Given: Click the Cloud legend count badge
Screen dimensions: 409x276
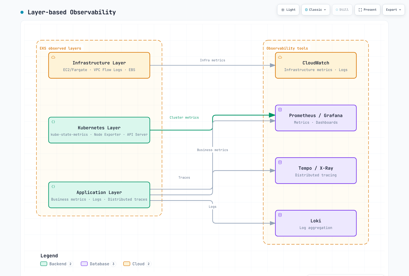Looking at the screenshot, I should (149, 264).
